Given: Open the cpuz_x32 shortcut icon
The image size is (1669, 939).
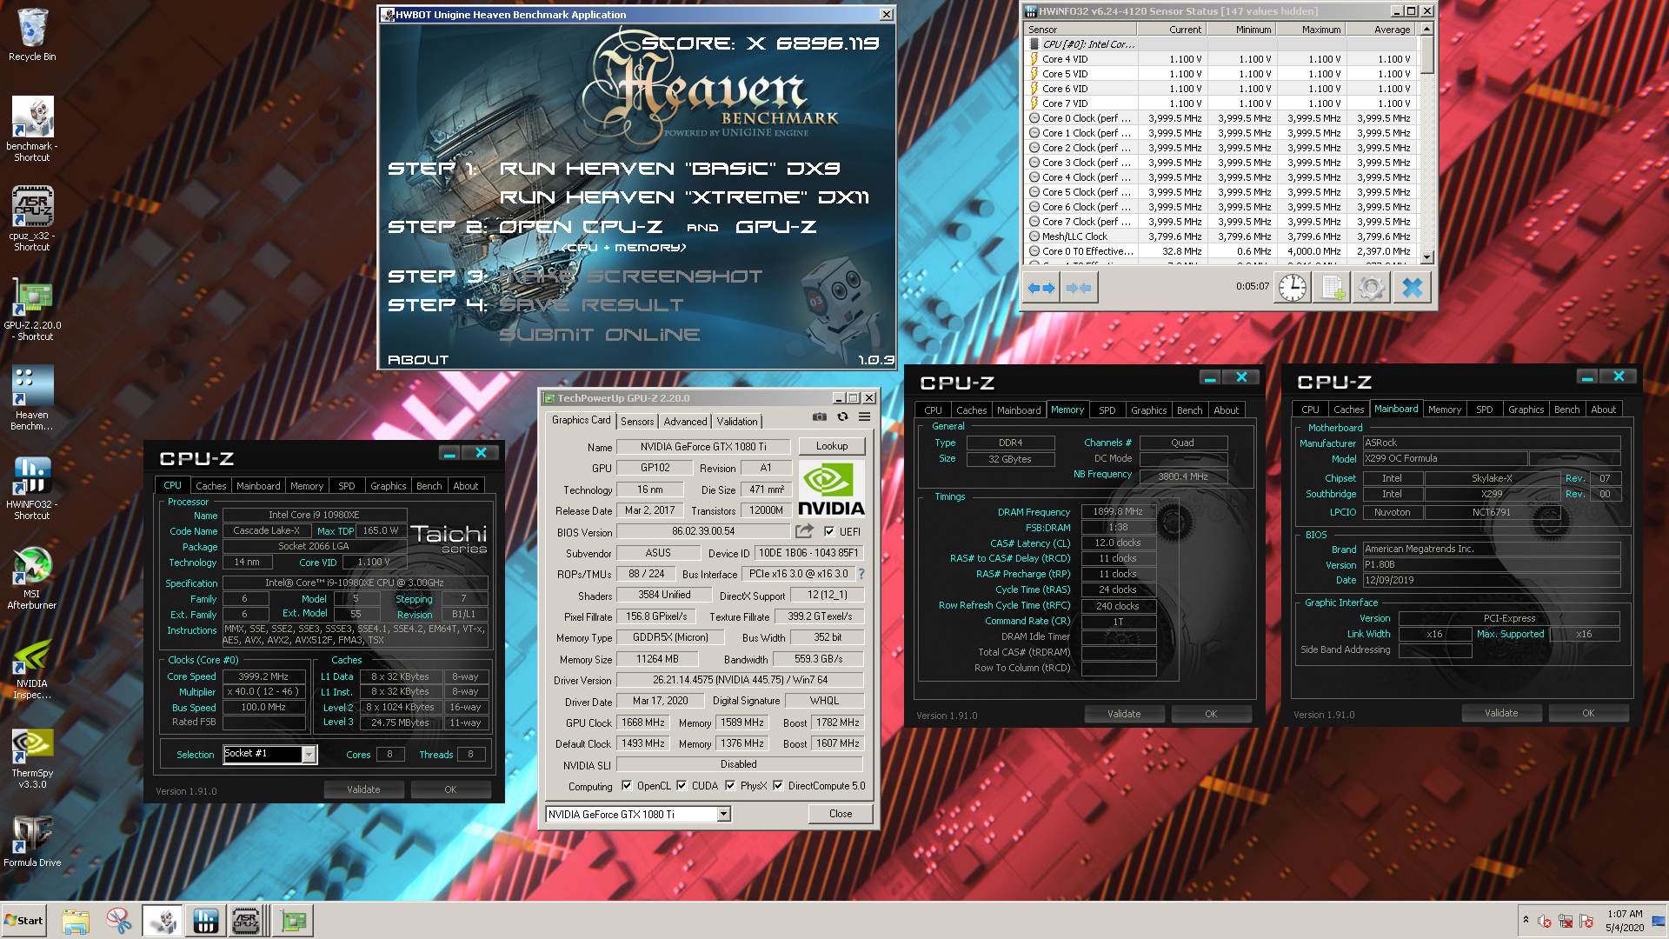Looking at the screenshot, I should tap(32, 218).
